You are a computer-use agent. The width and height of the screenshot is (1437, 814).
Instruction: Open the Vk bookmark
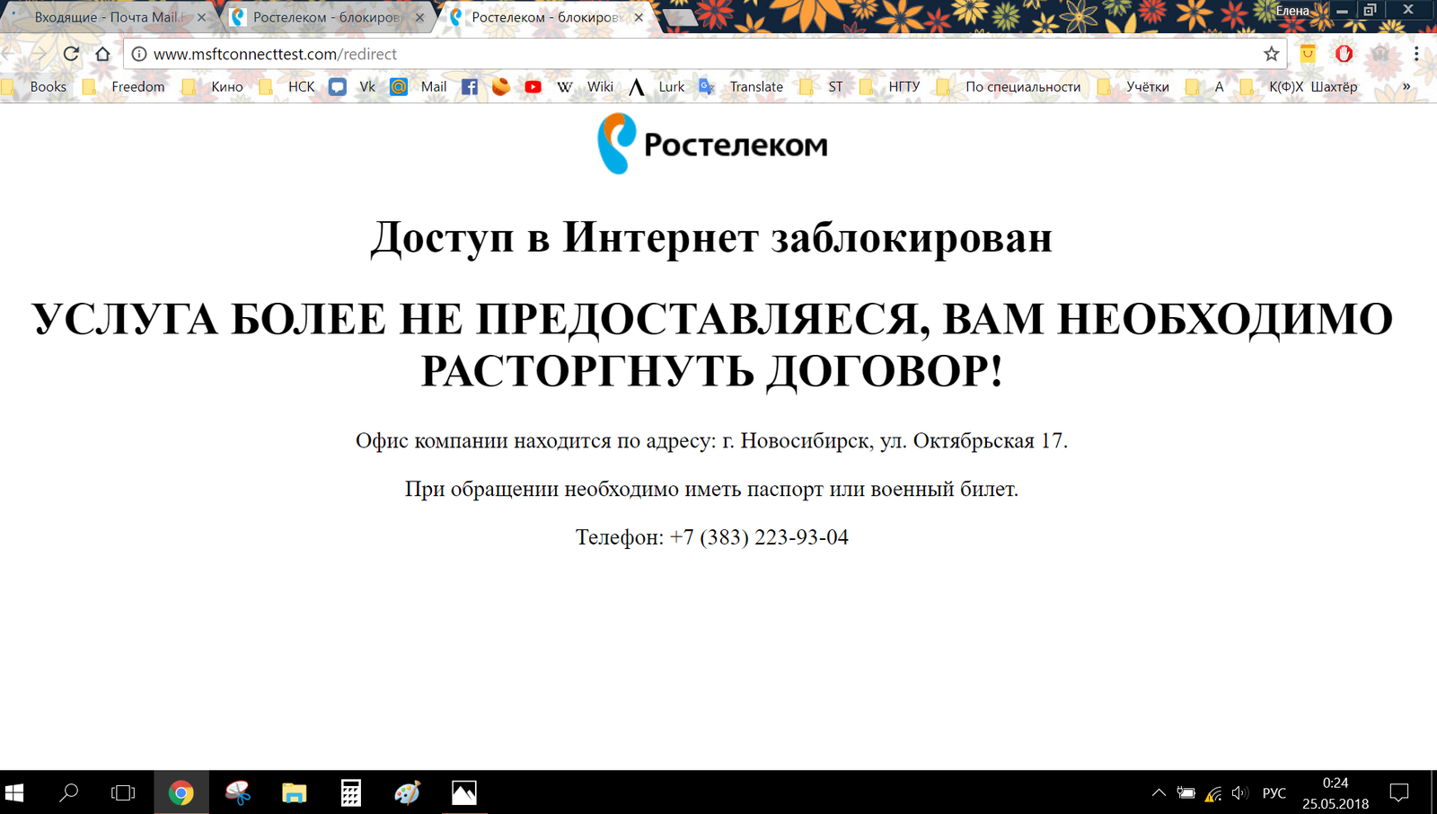[x=352, y=86]
